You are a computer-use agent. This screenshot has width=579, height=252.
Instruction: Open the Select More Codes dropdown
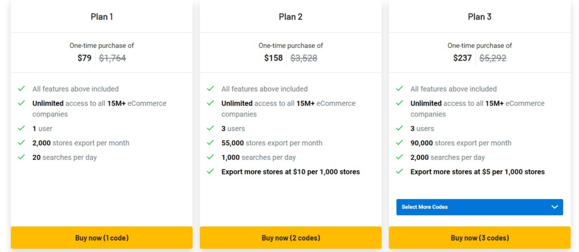479,207
